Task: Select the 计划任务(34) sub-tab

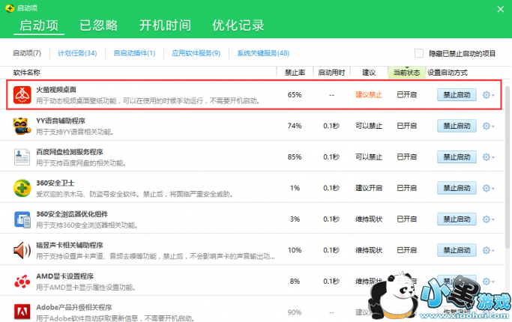Action: [x=77, y=53]
